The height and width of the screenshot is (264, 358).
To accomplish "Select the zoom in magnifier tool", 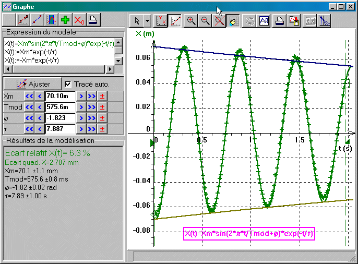I will click(x=192, y=21).
